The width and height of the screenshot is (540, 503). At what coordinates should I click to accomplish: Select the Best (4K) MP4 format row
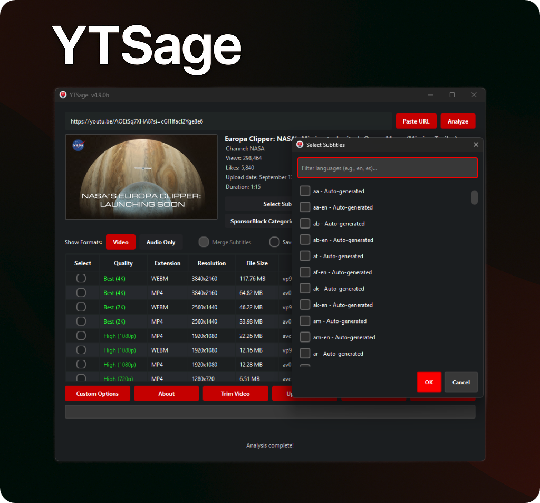coord(81,293)
